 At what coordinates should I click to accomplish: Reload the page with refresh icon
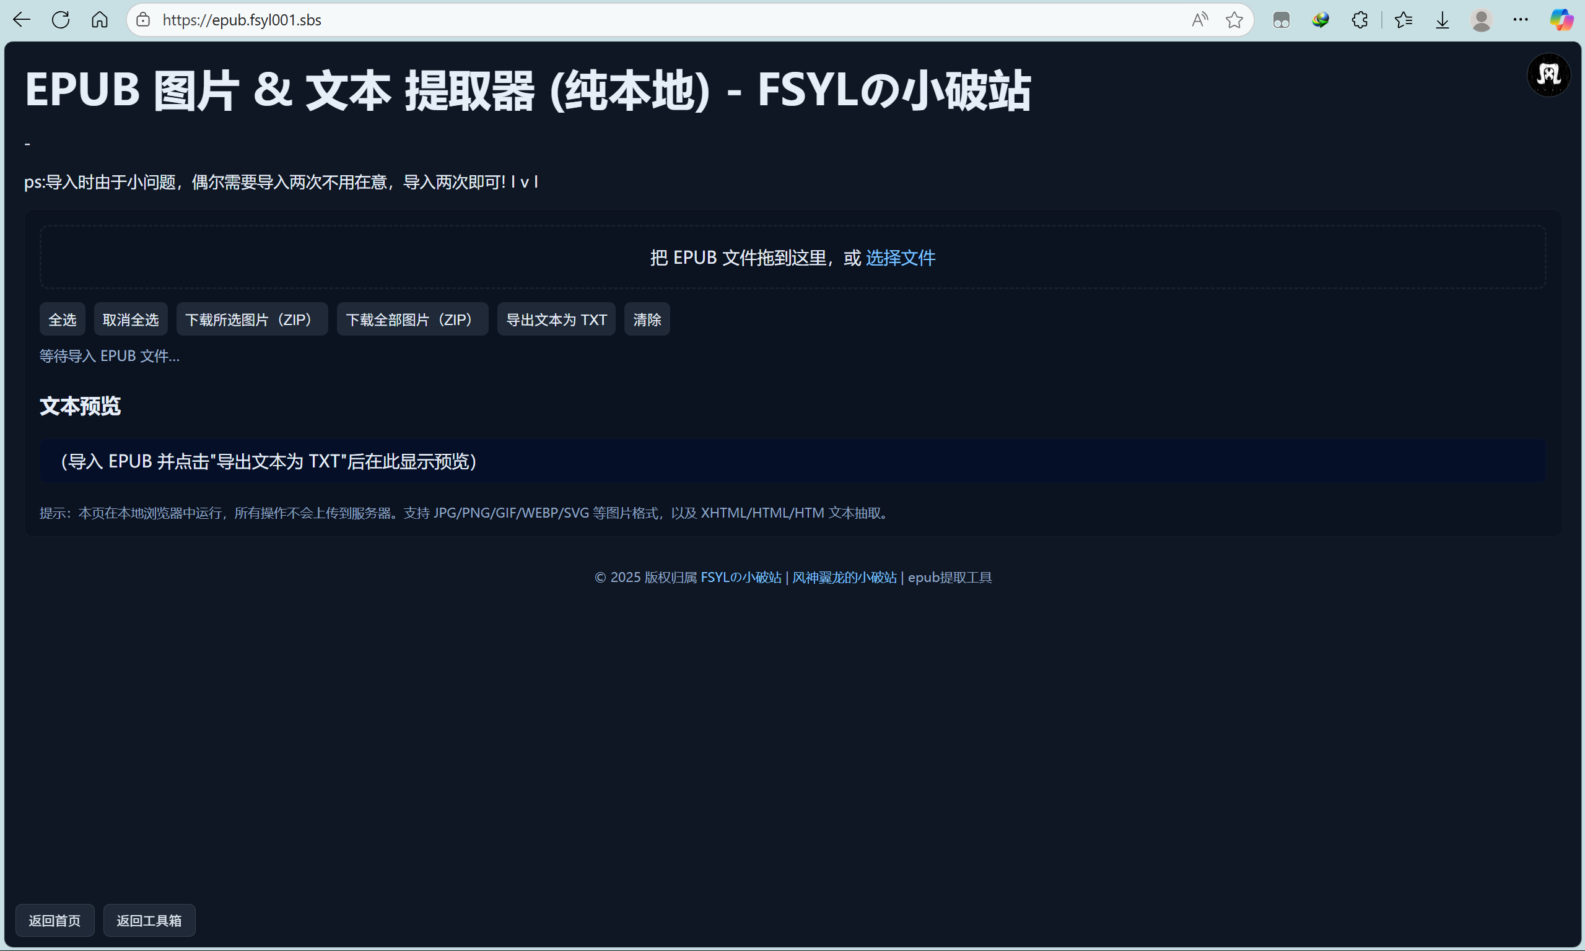click(61, 20)
